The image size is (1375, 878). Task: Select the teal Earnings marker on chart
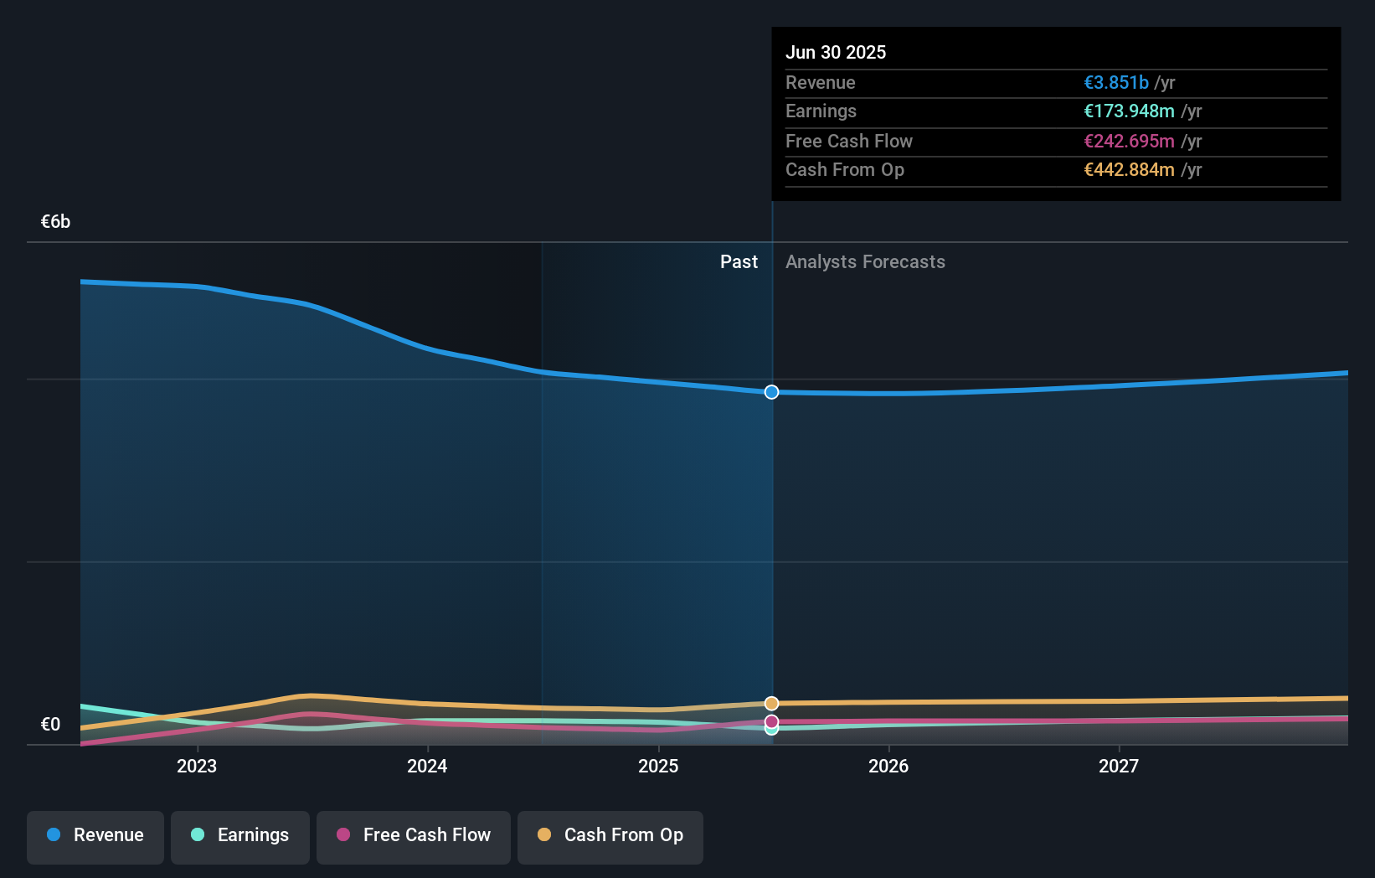click(771, 730)
